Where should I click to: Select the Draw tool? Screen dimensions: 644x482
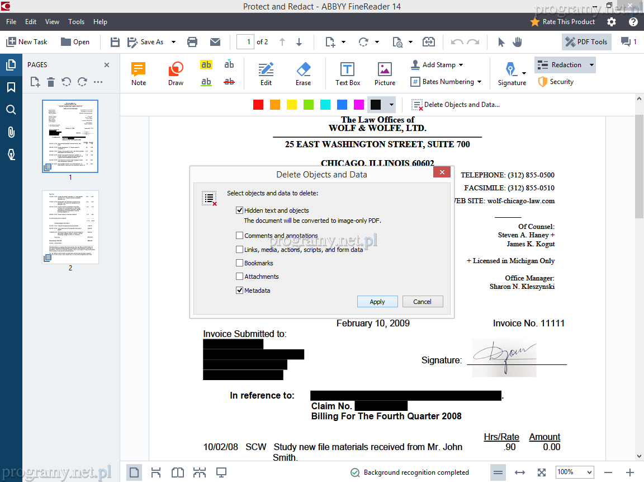(176, 73)
